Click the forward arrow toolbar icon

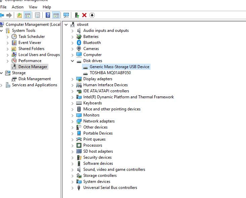(x=9, y=15)
